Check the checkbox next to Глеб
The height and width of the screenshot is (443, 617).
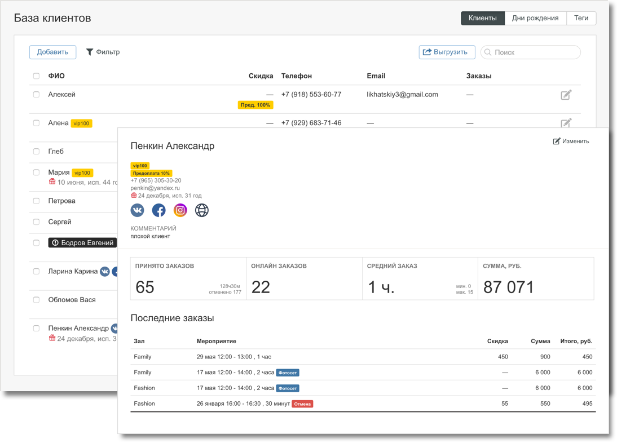point(36,151)
